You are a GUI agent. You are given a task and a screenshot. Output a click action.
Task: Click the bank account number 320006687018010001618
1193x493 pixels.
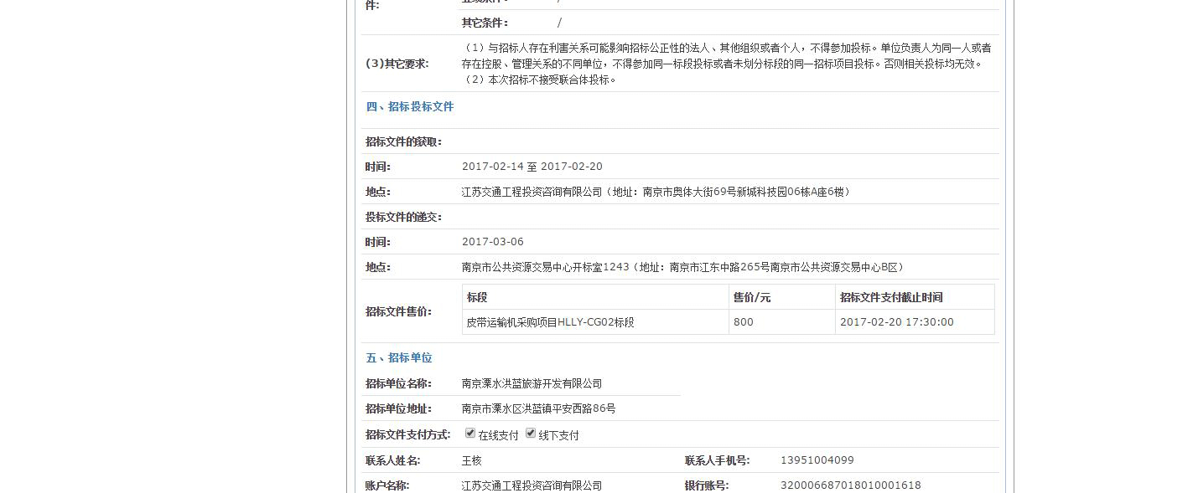pyautogui.click(x=851, y=485)
